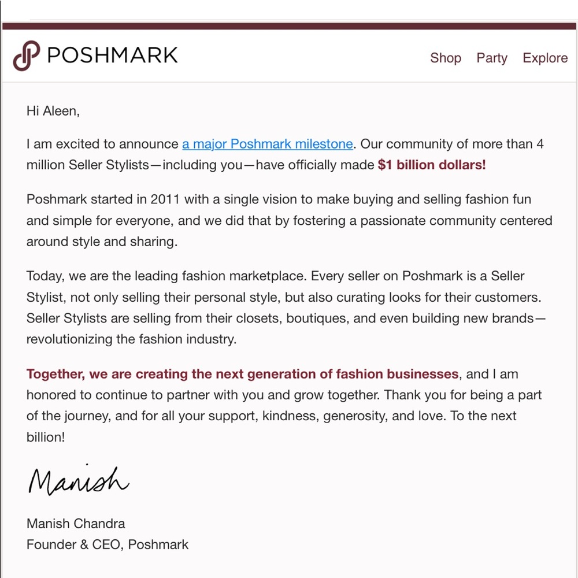Click the POSHMARK wordmark in the header
Screen dimensions: 578x578
(113, 55)
